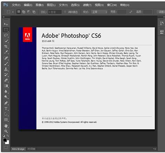The height and width of the screenshot is (153, 165).
Task: Swap foreground and background colors
Action: [8, 136]
